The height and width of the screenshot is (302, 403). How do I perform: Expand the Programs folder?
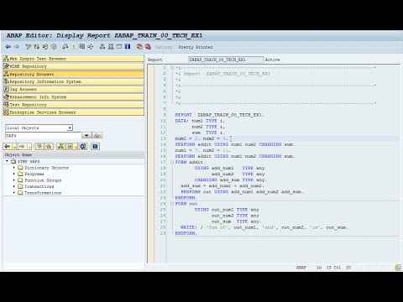click(x=14, y=174)
